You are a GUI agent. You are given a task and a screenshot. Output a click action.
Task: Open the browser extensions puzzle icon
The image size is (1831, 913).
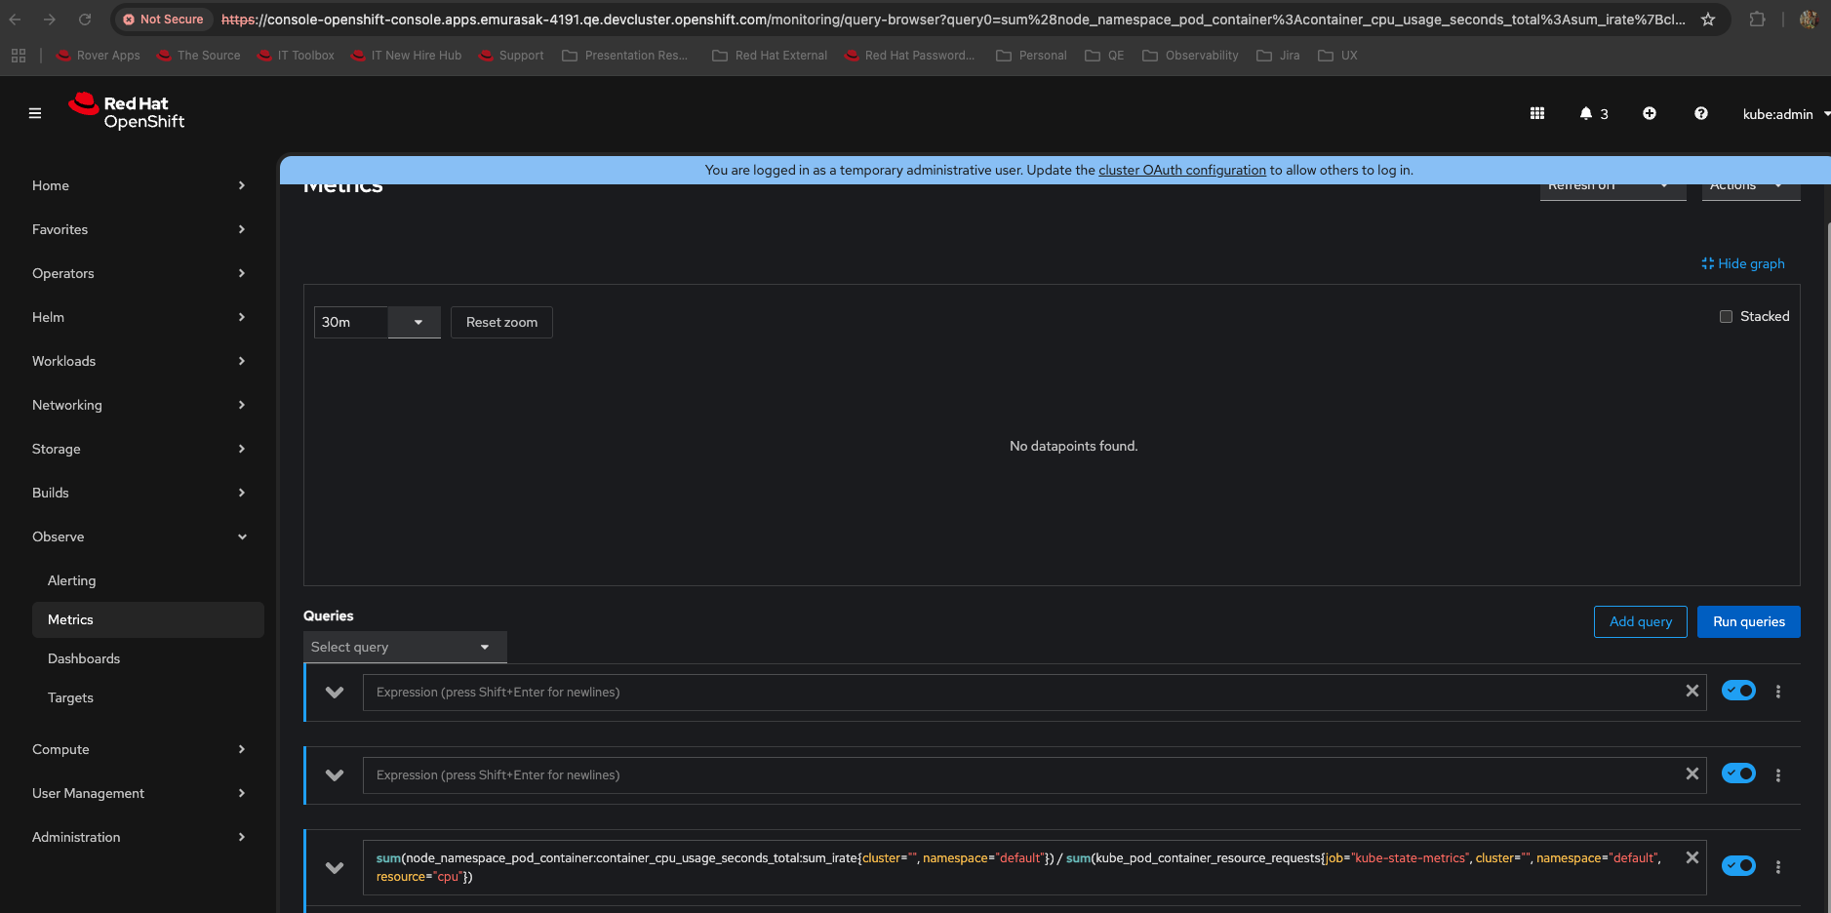(1757, 20)
